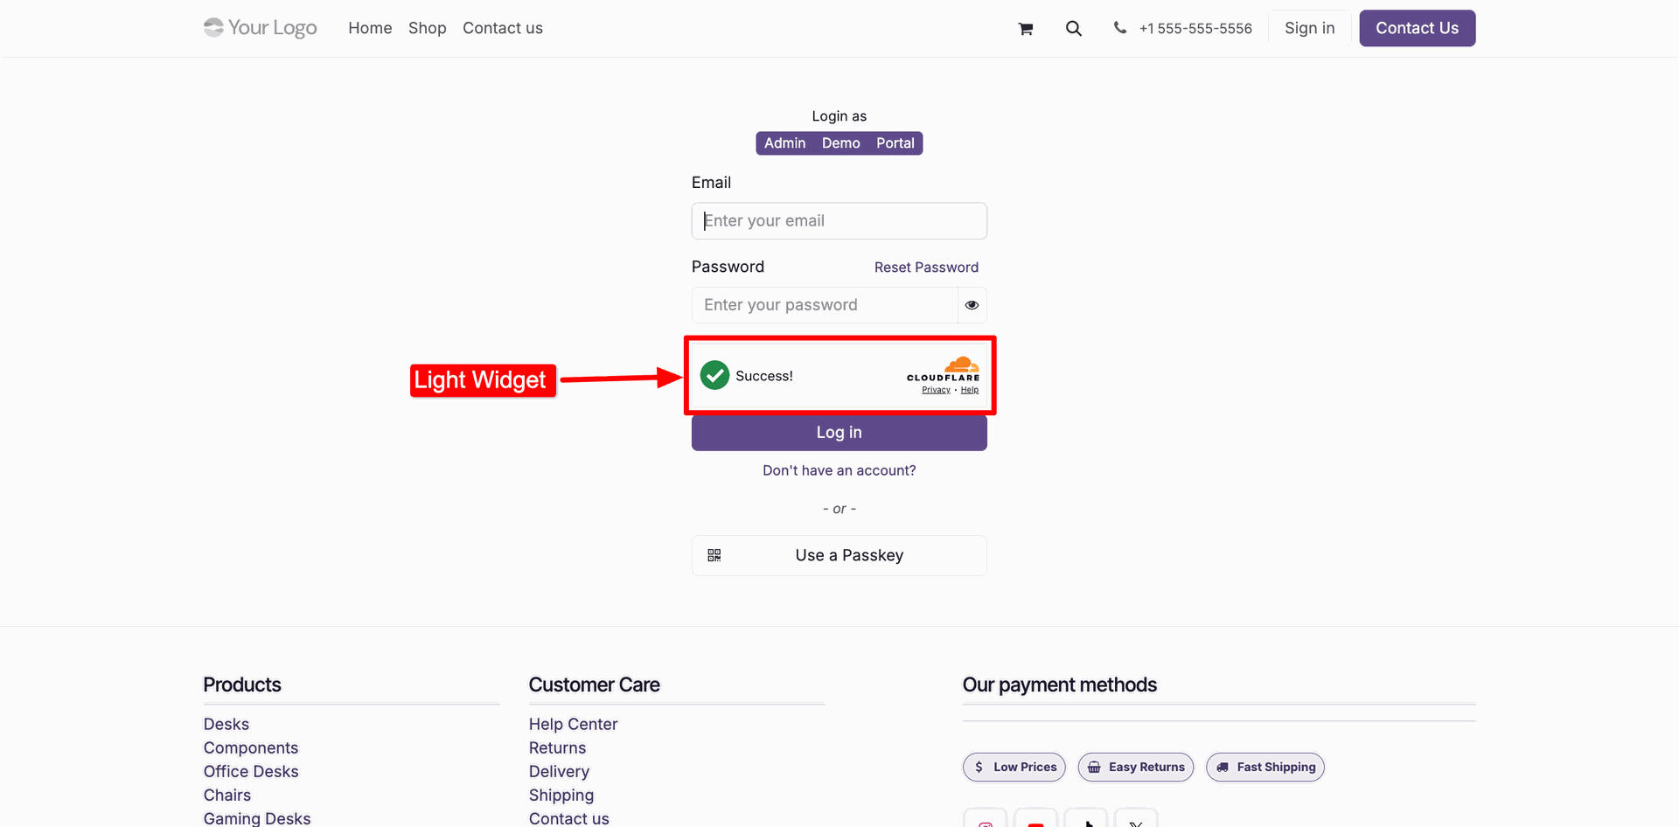Image resolution: width=1679 pixels, height=827 pixels.
Task: Click the passkey QR code icon
Action: pyautogui.click(x=714, y=555)
